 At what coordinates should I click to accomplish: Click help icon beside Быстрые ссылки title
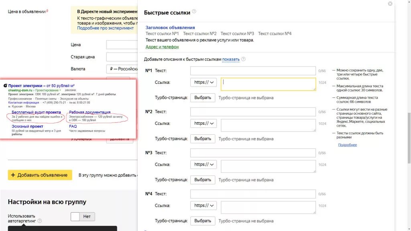tap(194, 12)
